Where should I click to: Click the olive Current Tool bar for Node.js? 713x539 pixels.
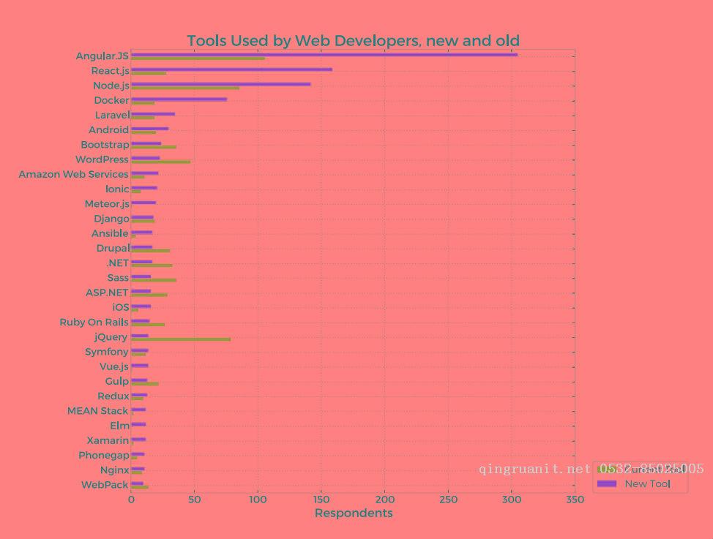(185, 88)
